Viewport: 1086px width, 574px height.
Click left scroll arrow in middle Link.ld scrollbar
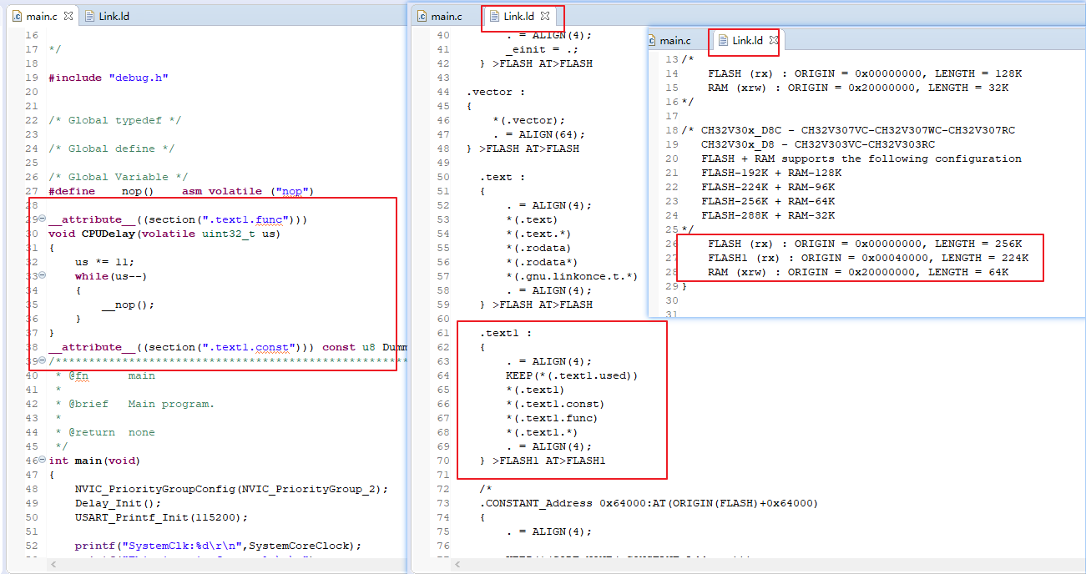(x=457, y=565)
